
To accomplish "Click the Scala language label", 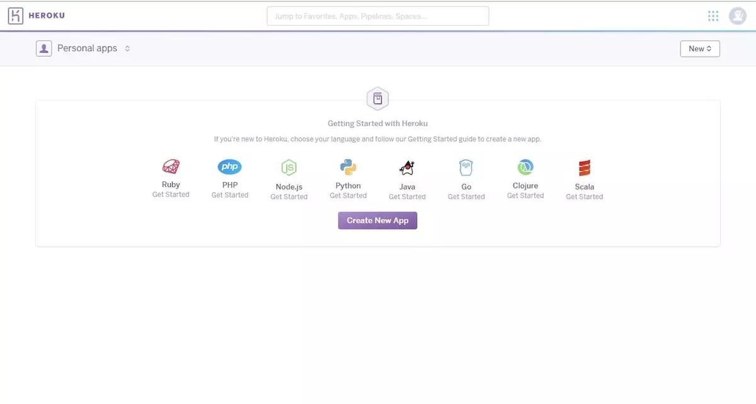I will click(585, 187).
